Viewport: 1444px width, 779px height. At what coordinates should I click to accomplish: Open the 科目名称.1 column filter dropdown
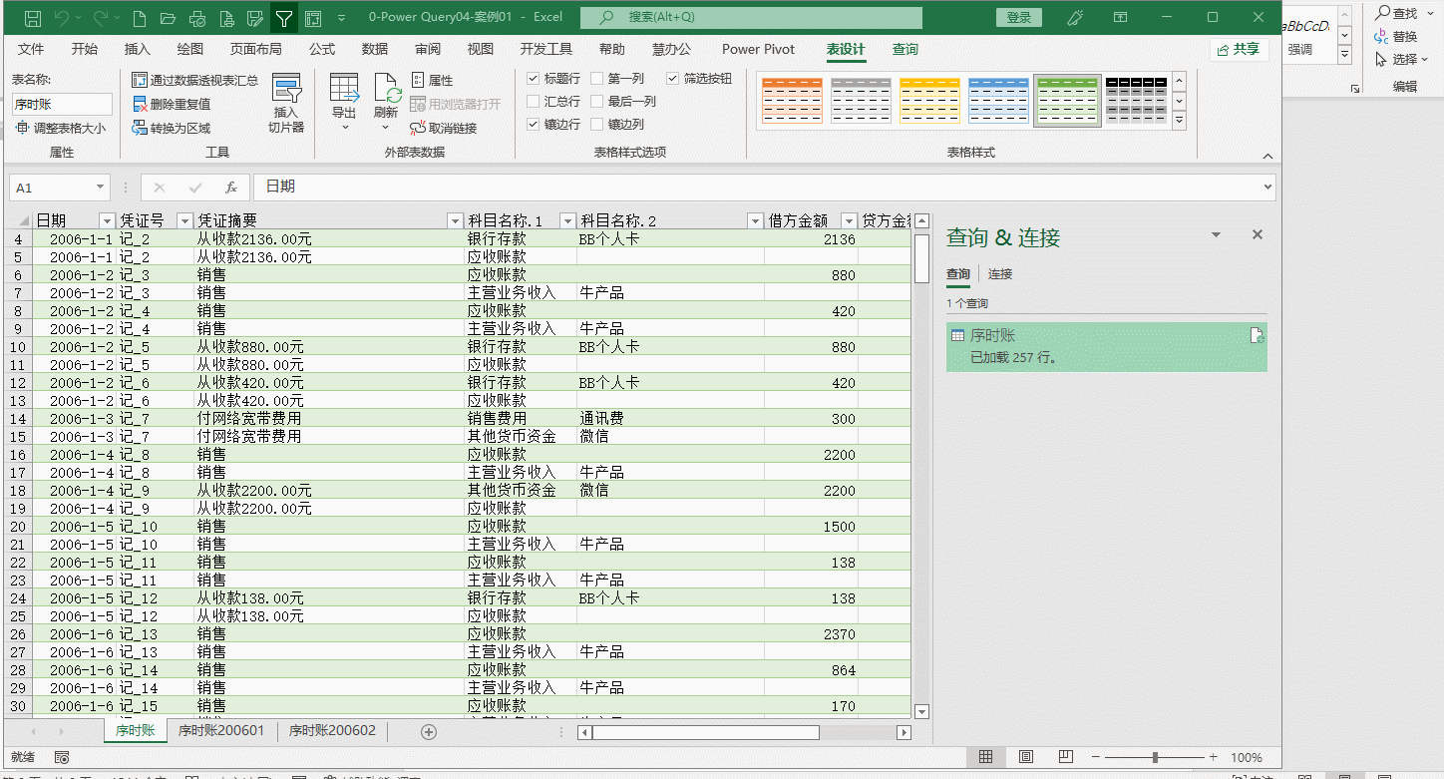point(567,220)
